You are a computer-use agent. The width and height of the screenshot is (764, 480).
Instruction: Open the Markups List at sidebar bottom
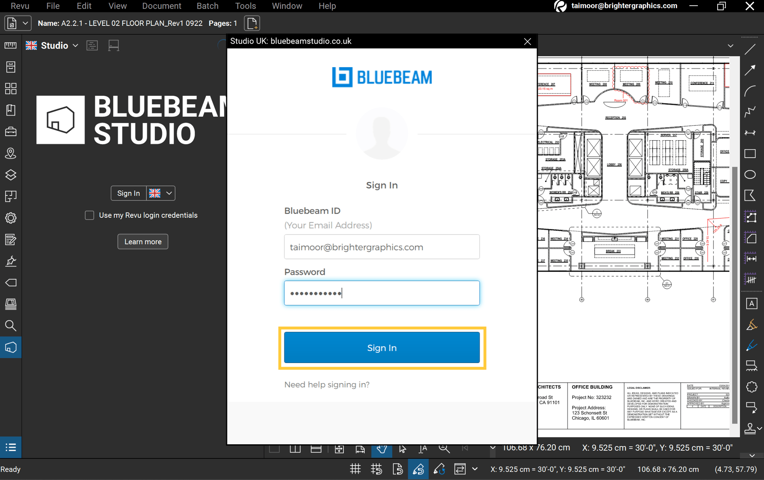tap(11, 447)
